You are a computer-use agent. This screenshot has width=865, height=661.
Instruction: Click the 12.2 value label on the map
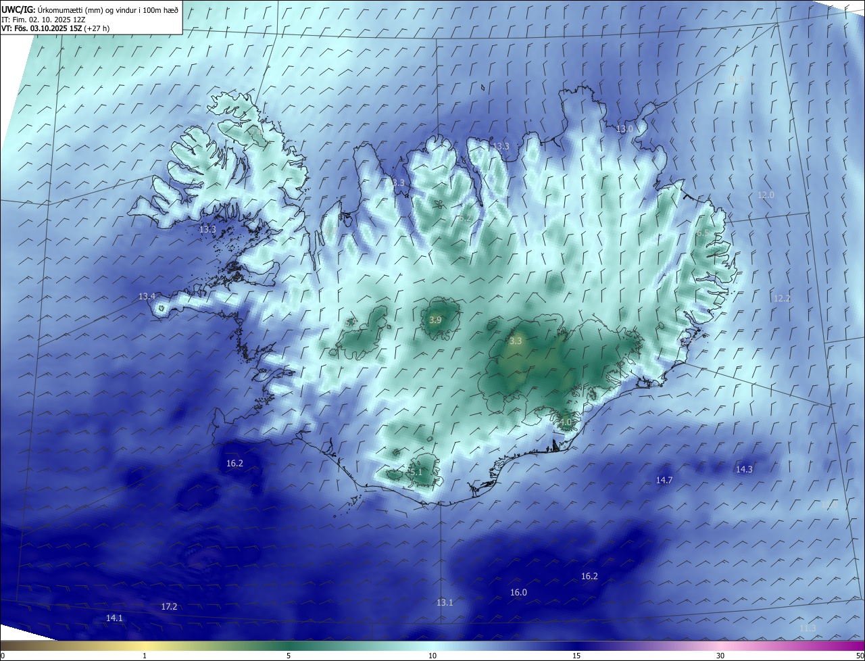pyautogui.click(x=782, y=298)
